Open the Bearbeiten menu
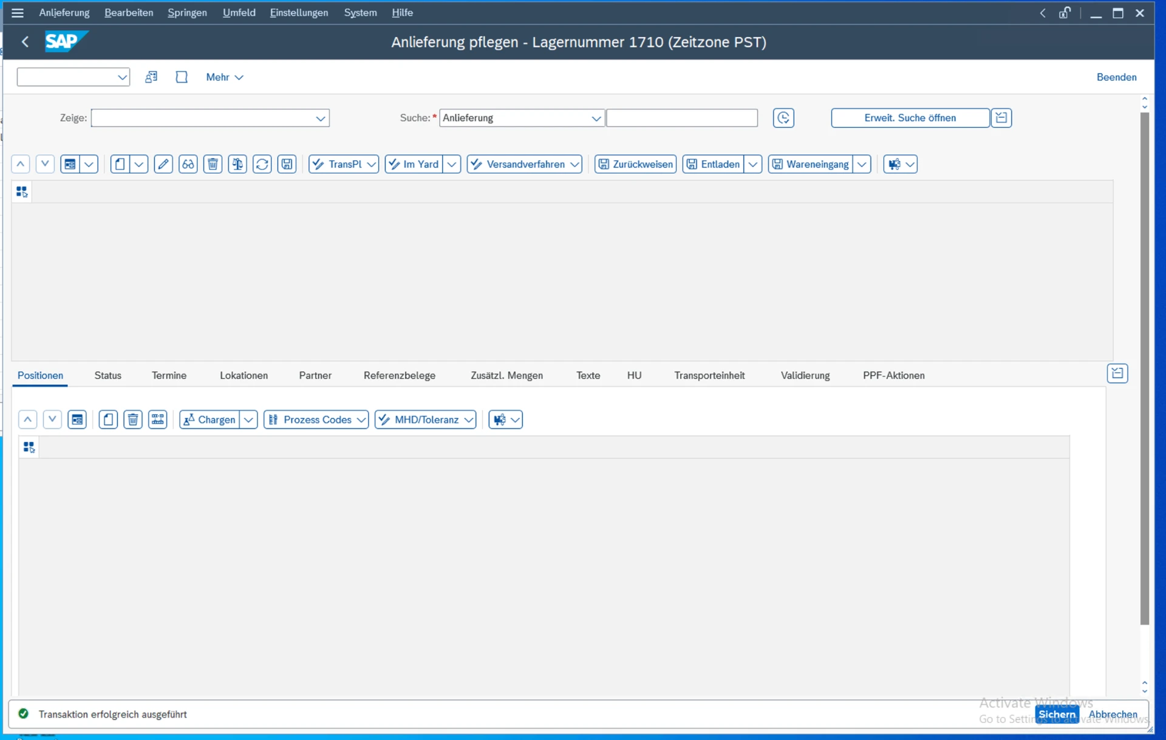This screenshot has height=740, width=1166. point(129,13)
